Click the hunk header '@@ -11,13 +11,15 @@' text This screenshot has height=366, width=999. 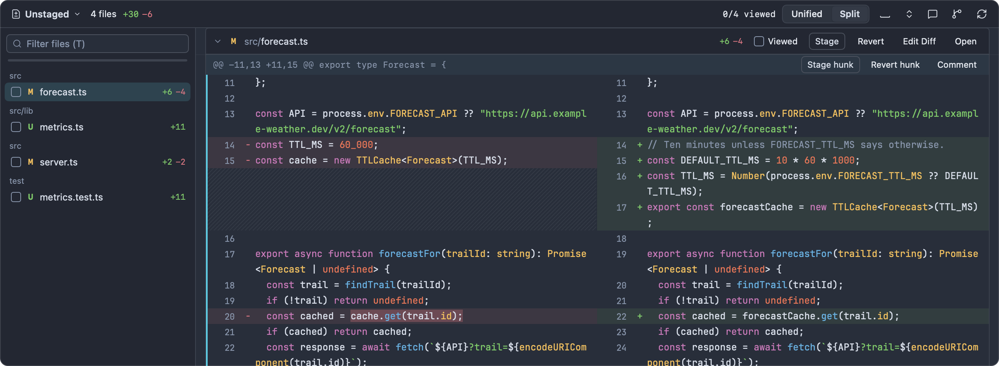(263, 65)
